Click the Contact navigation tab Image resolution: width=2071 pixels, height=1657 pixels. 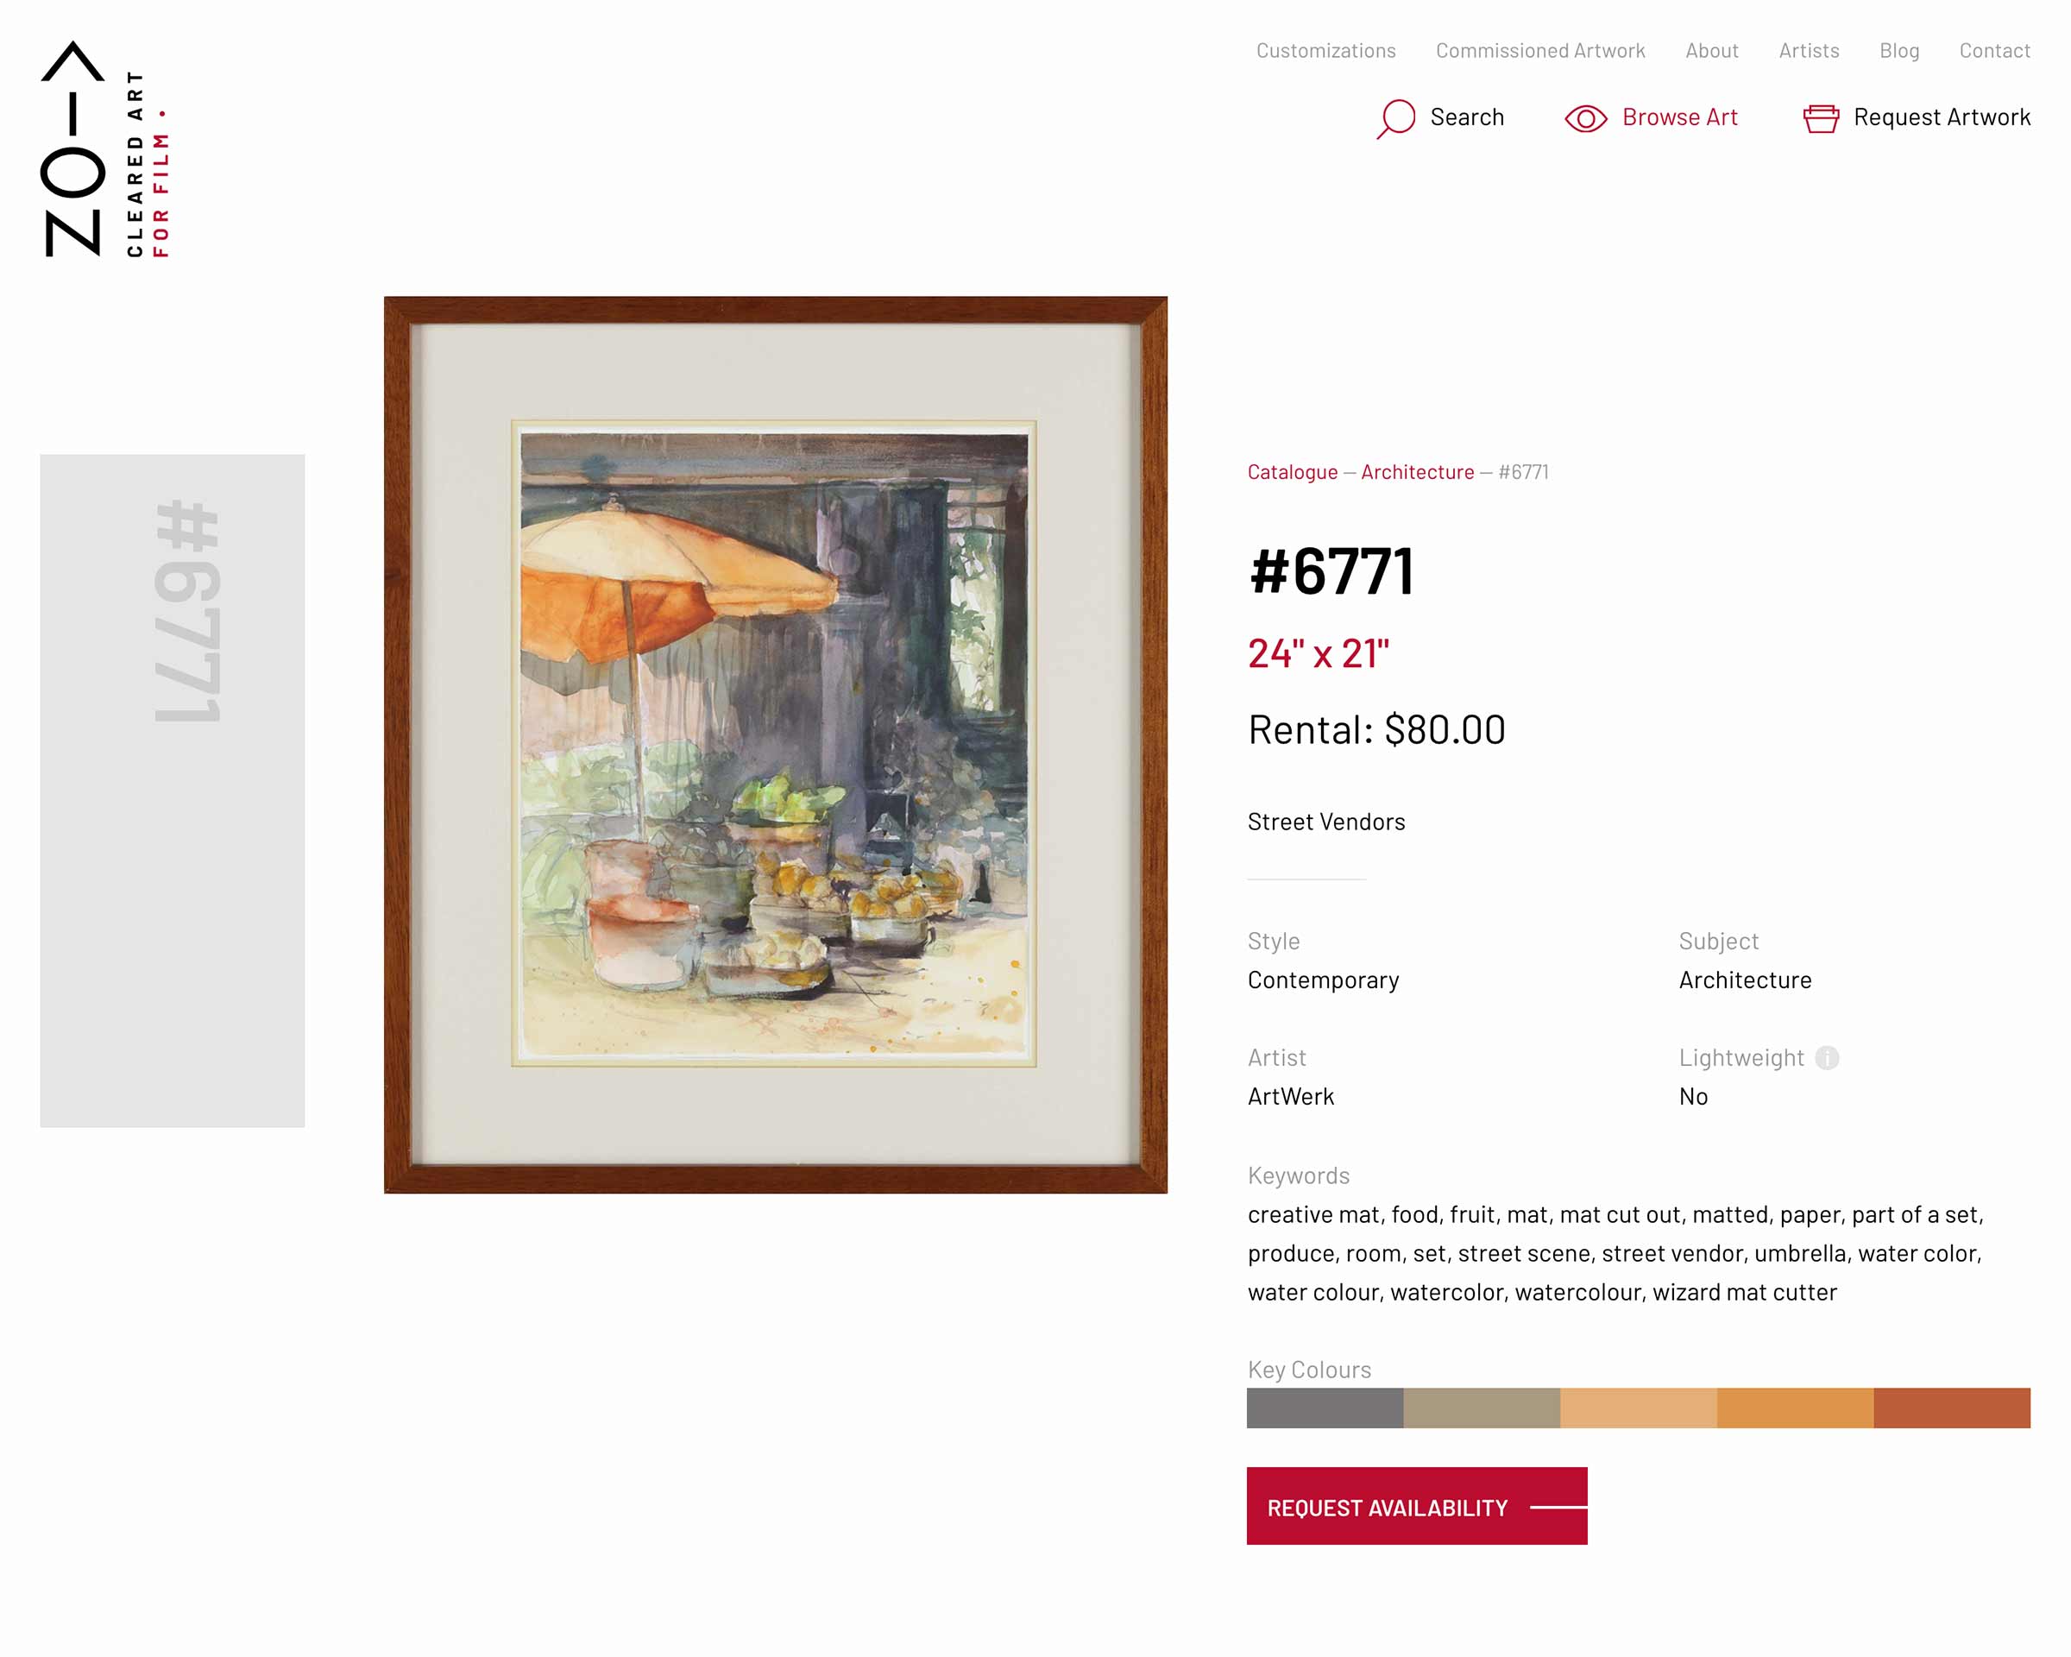[x=1995, y=49]
